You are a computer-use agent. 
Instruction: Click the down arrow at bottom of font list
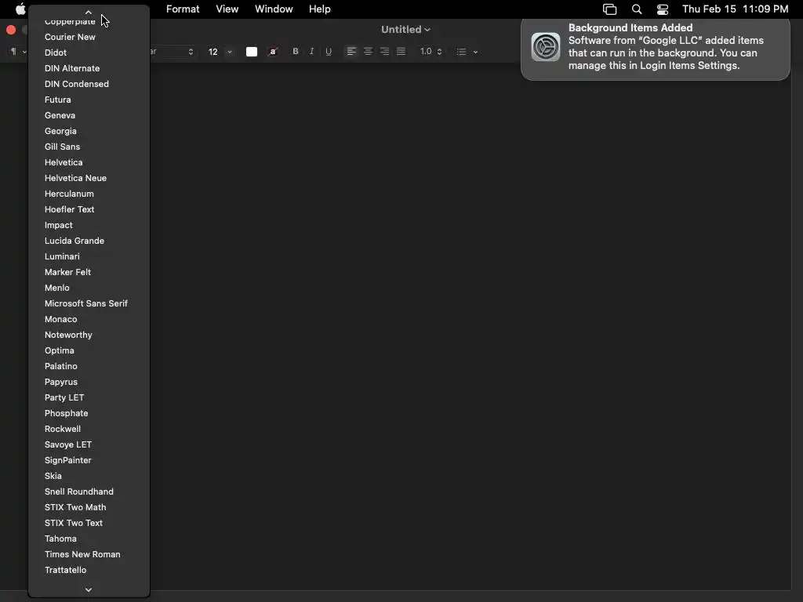pos(89,589)
